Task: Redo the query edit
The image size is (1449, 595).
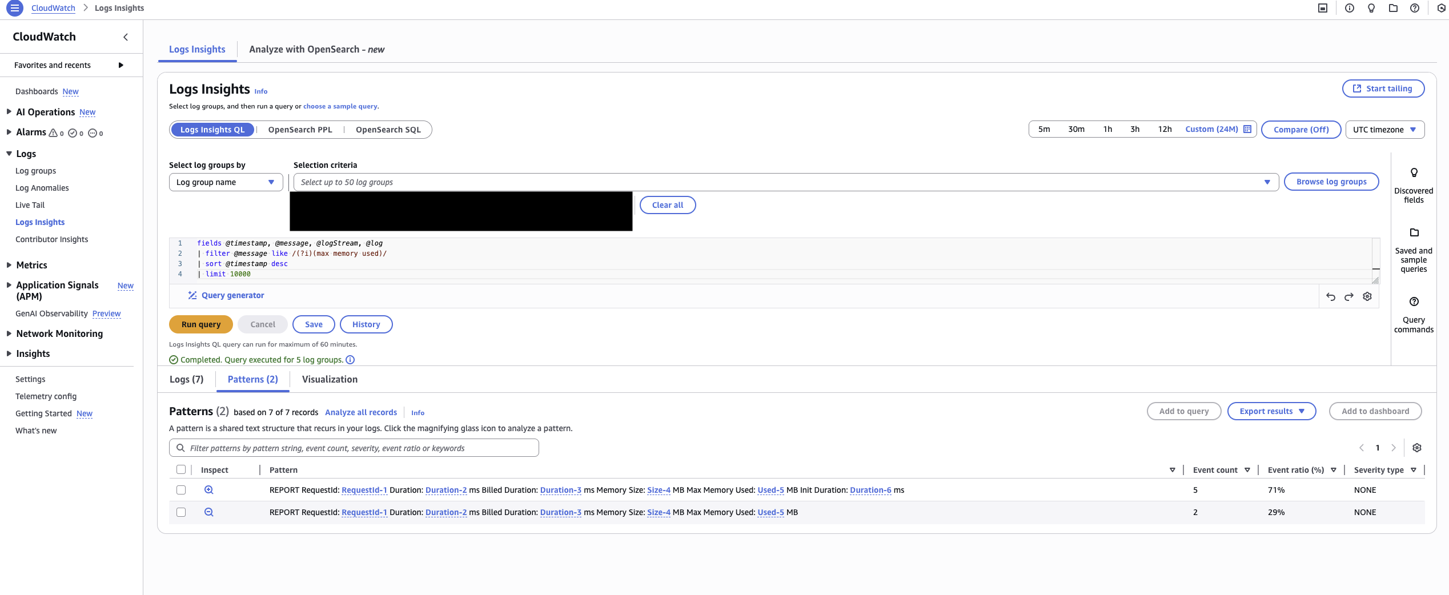Action: pos(1348,296)
